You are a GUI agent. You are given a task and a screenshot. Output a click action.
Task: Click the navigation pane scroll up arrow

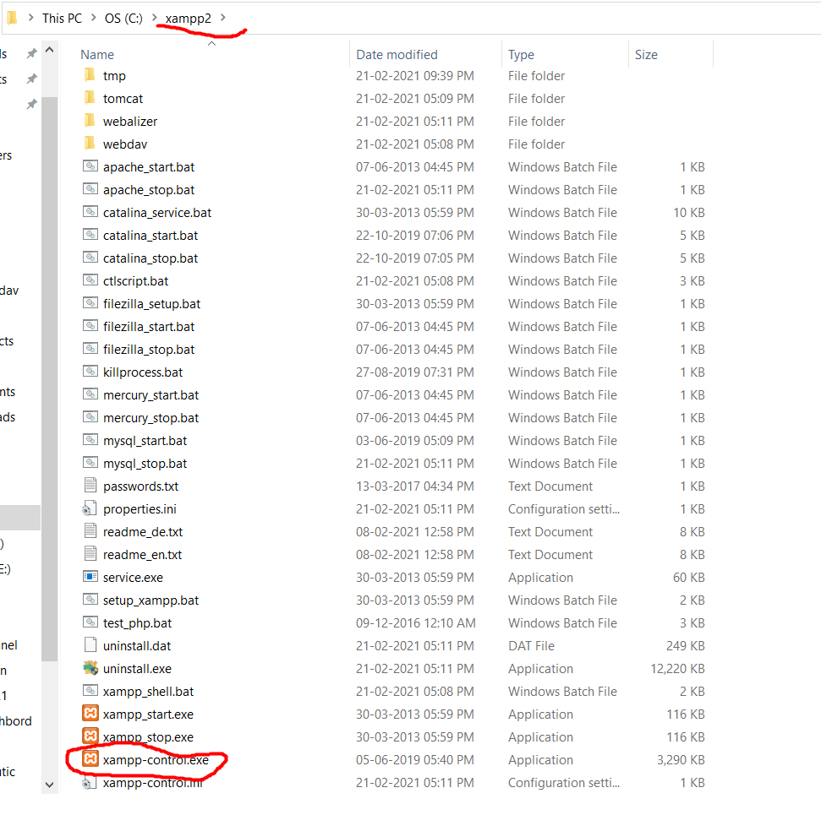[50, 50]
